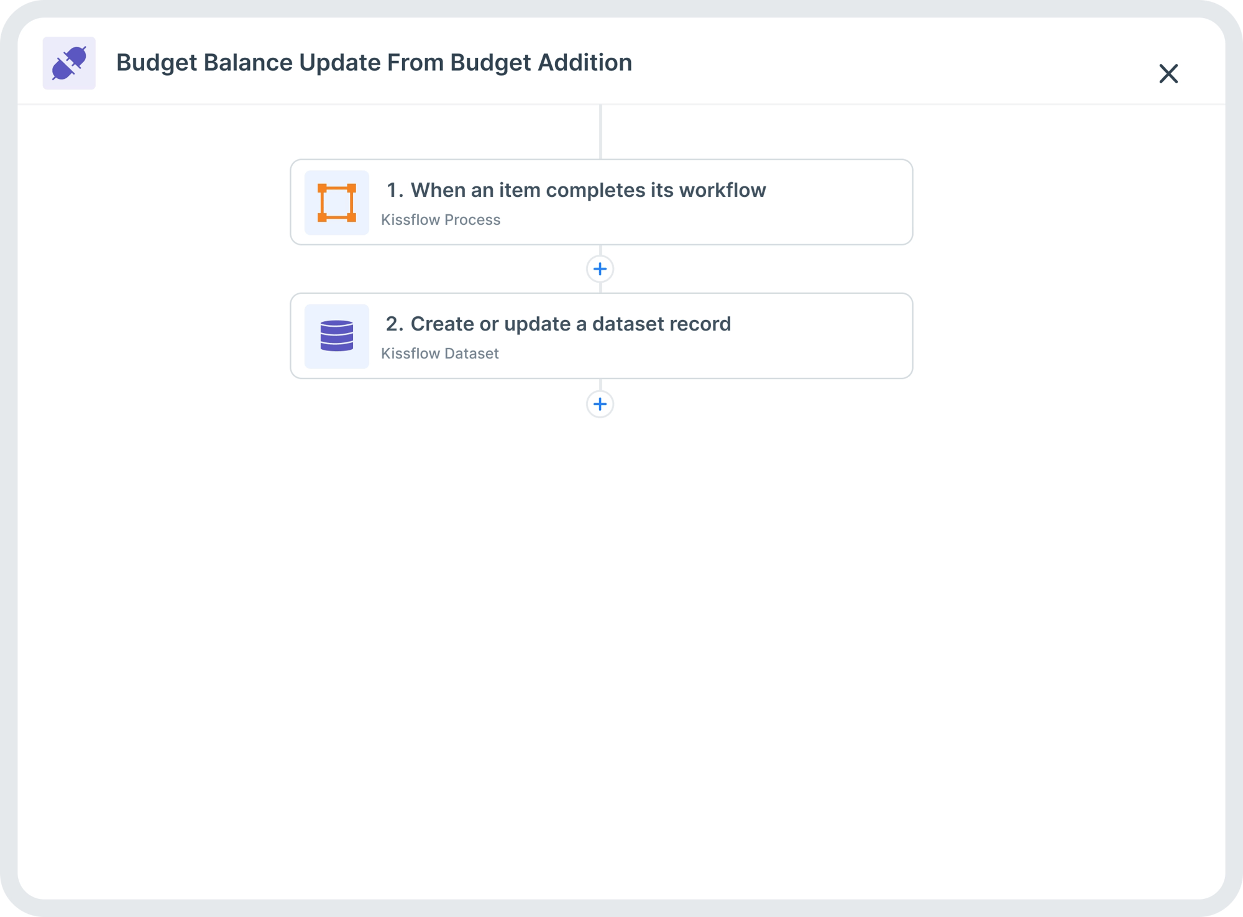
Task: Click the Kissflow Process label
Action: pos(441,220)
